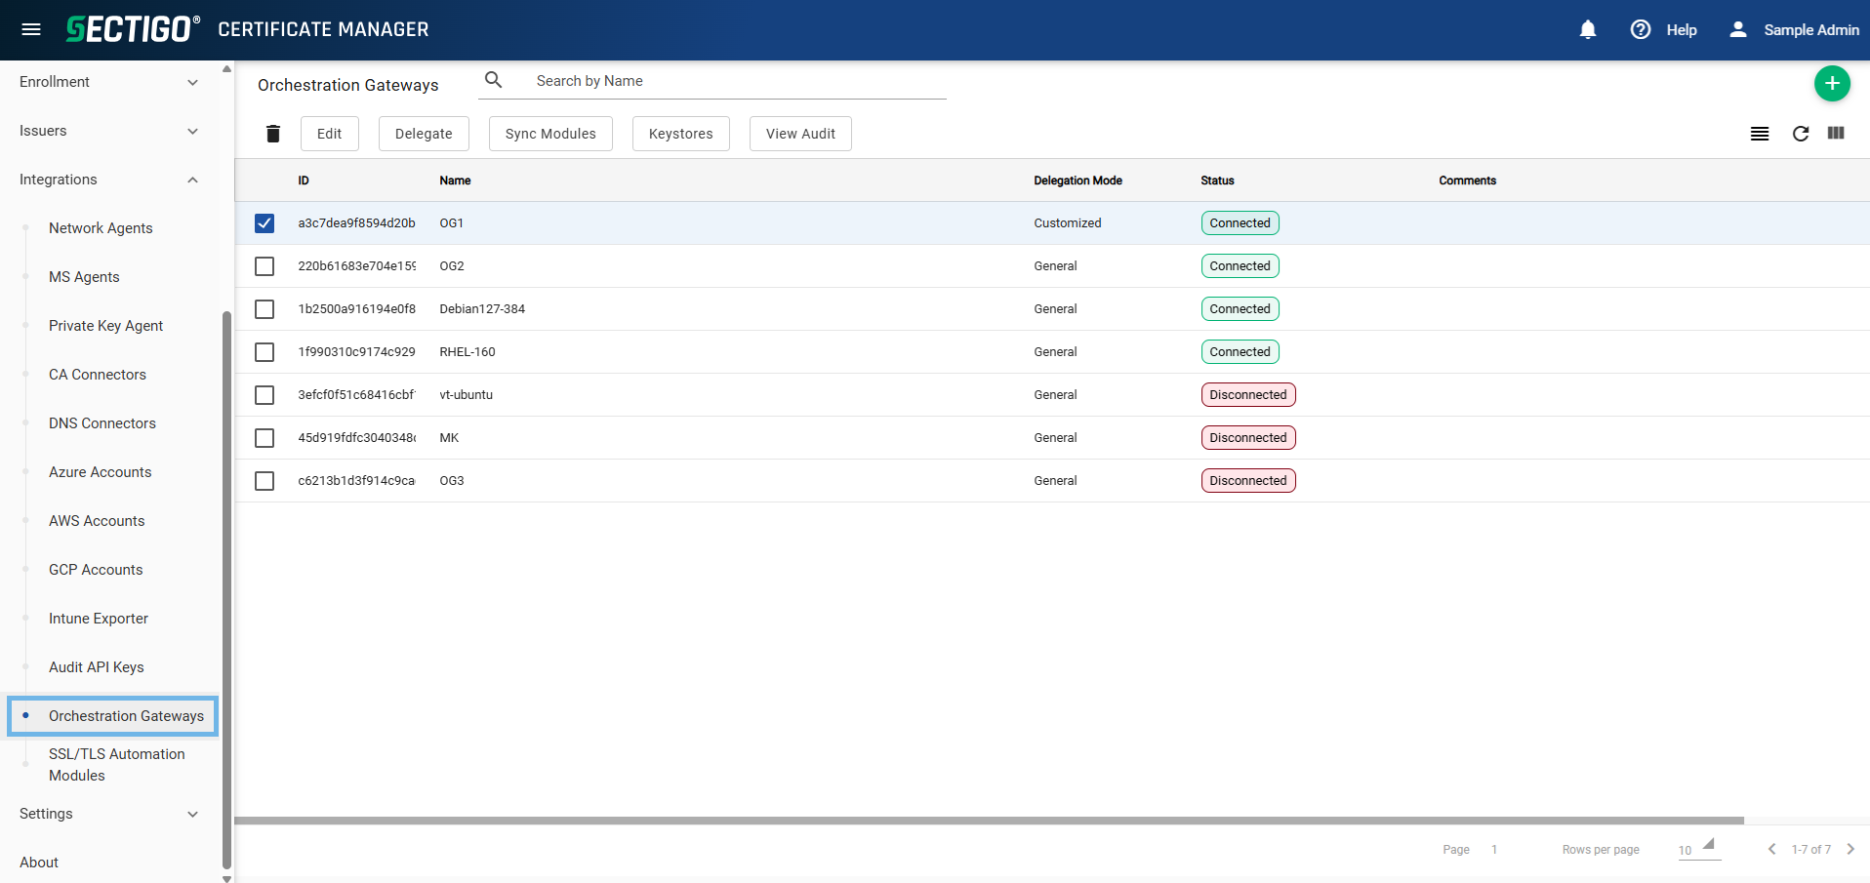1870x883 pixels.
Task: Select the Debian127-384 row checkbox
Action: [264, 309]
